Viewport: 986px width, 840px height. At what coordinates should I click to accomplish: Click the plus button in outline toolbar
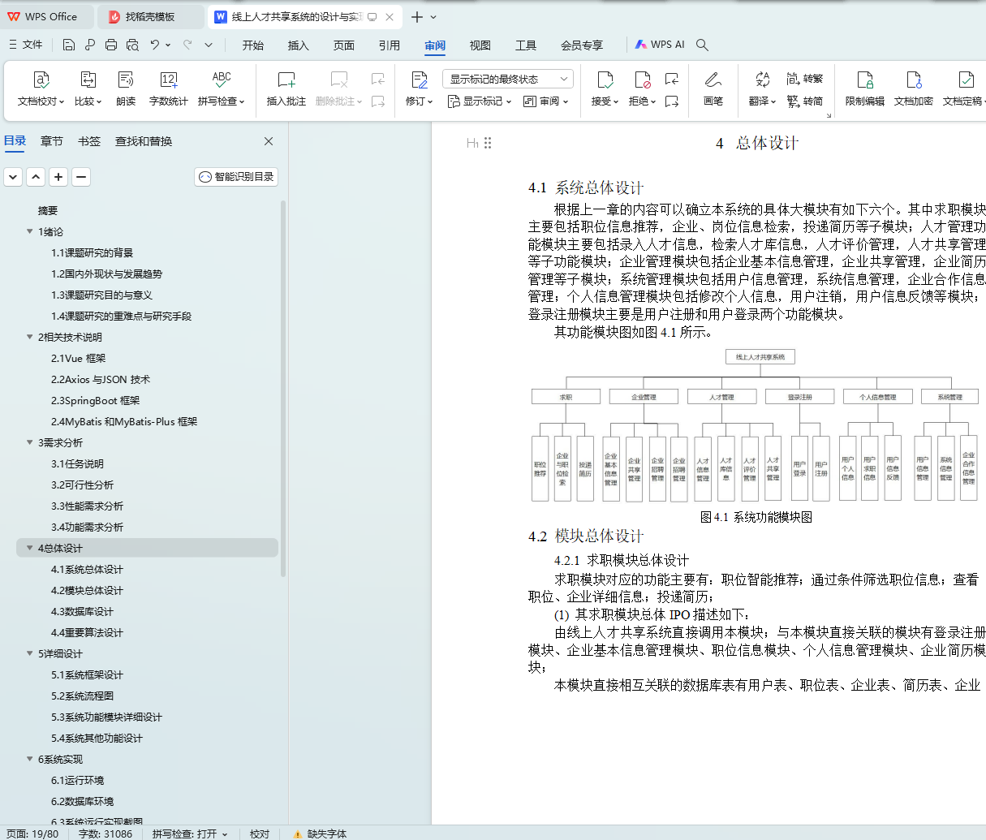point(58,177)
